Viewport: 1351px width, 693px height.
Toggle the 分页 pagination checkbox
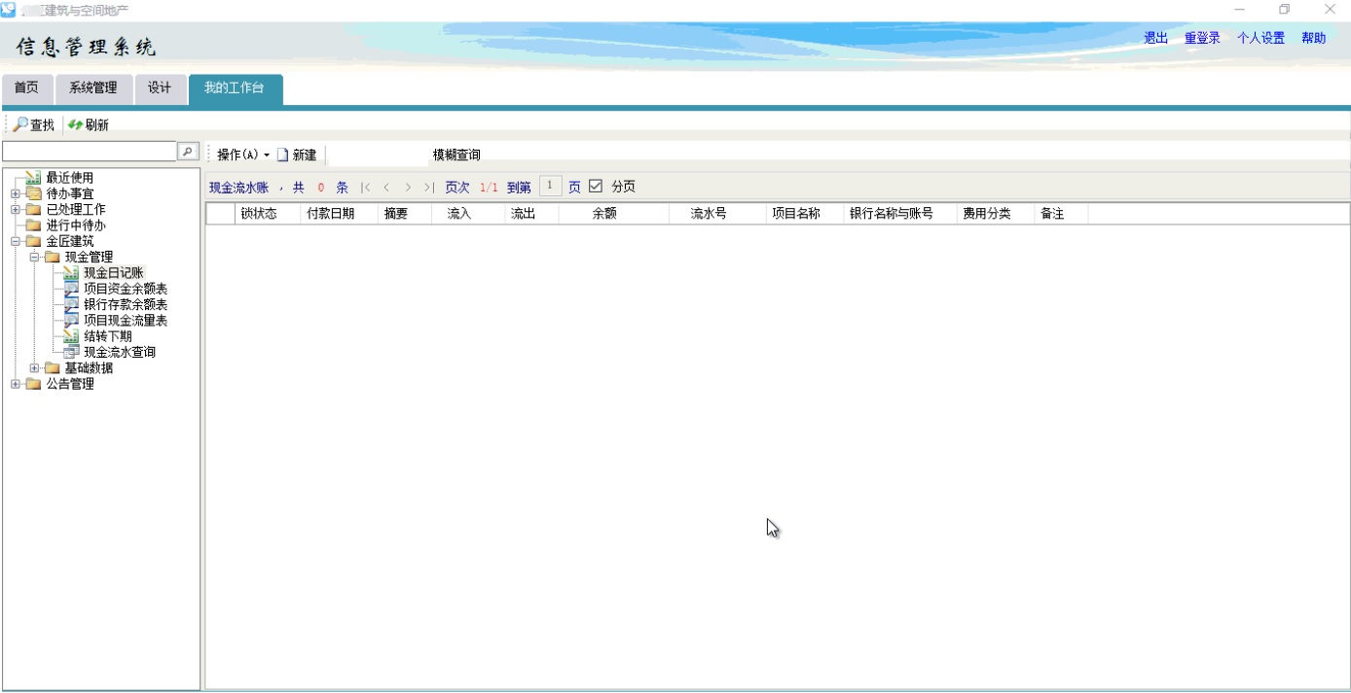[596, 187]
